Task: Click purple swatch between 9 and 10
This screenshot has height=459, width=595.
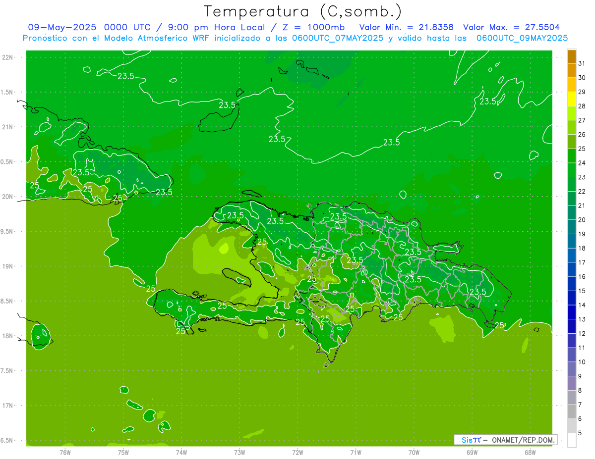Action: pos(572,369)
